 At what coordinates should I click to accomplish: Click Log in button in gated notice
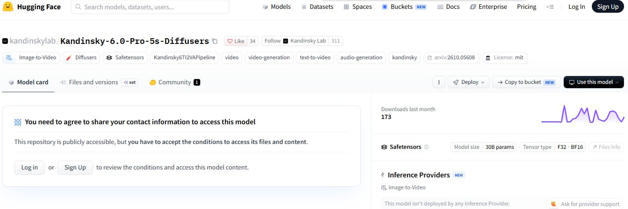(x=30, y=167)
